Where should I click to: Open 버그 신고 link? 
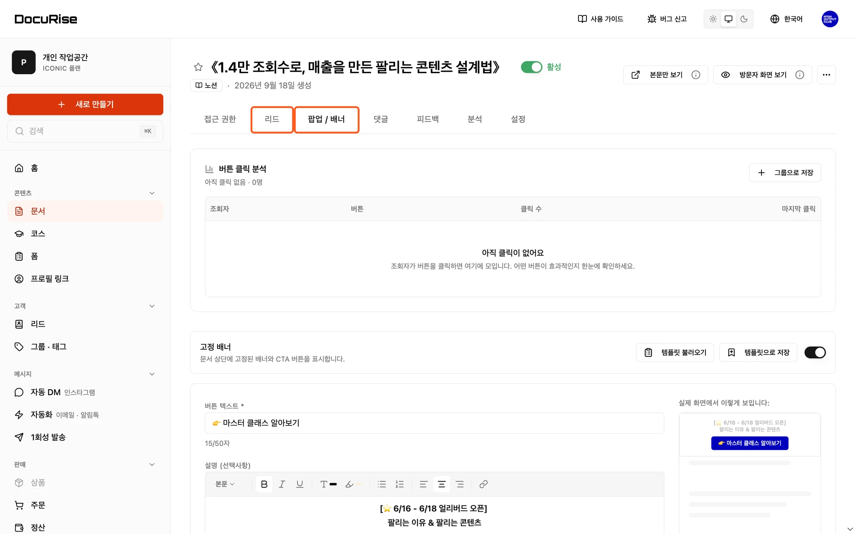pos(667,19)
